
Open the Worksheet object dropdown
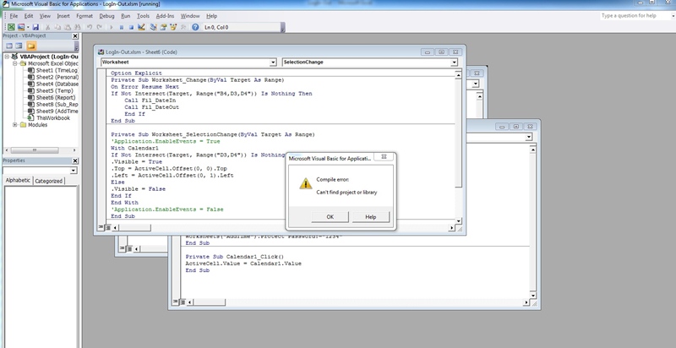pyautogui.click(x=273, y=62)
